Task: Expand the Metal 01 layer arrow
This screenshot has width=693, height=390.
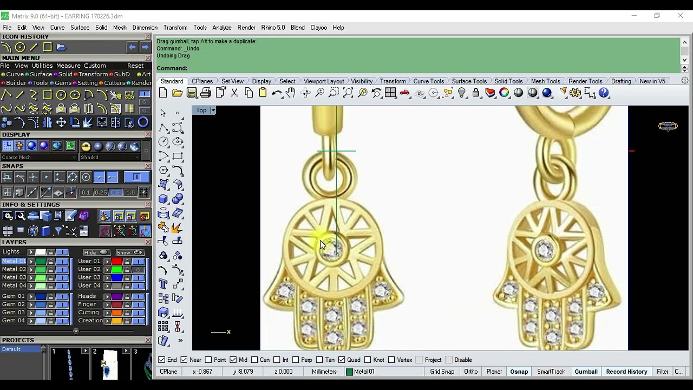Action: pos(31,261)
